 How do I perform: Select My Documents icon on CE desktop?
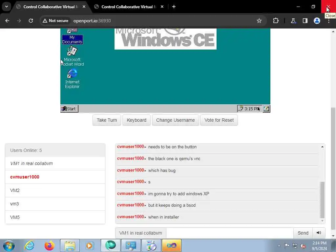click(x=72, y=37)
